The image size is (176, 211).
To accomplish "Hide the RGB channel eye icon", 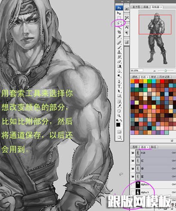I will pos(133,153).
